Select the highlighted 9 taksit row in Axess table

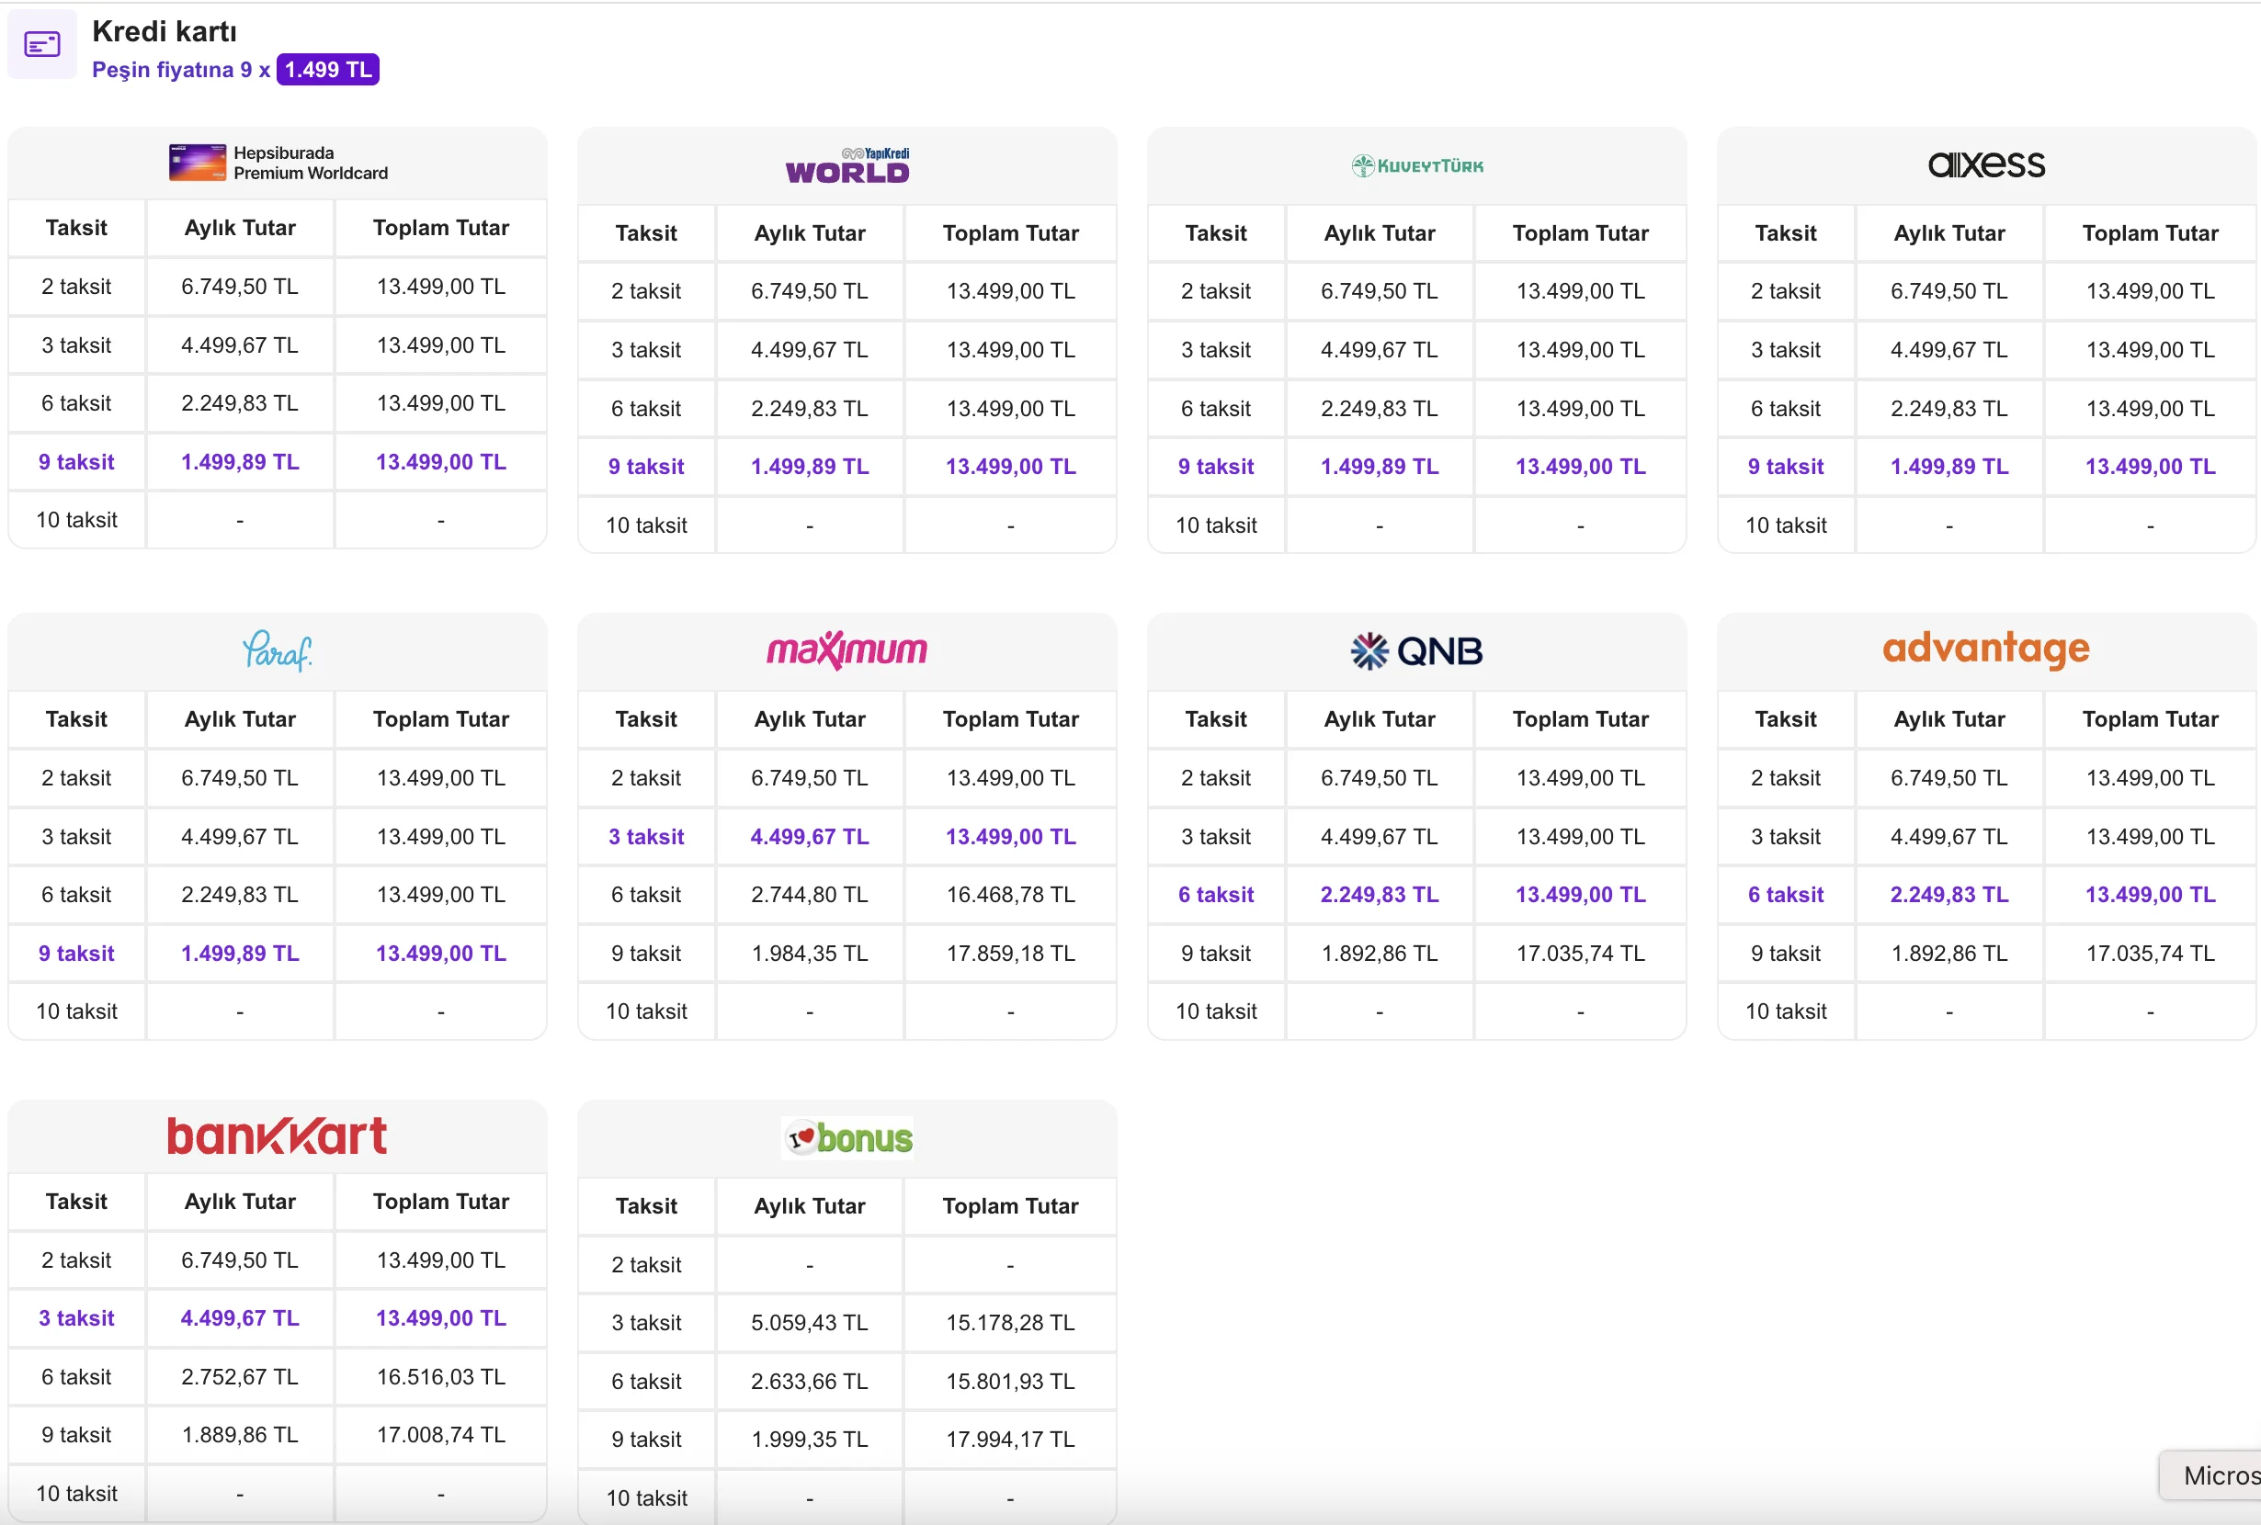[1785, 467]
